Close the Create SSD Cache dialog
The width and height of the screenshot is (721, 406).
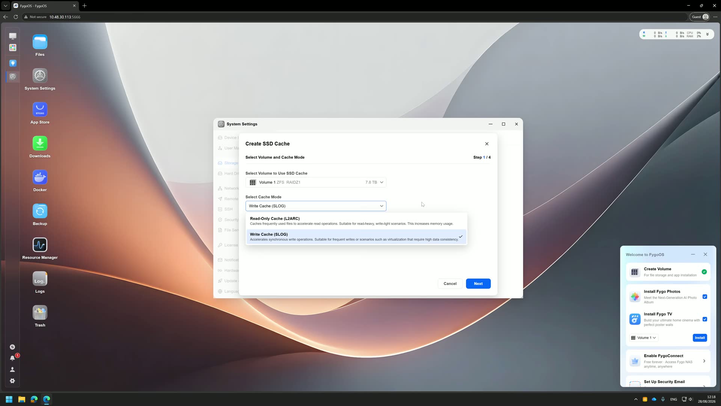coord(487,144)
